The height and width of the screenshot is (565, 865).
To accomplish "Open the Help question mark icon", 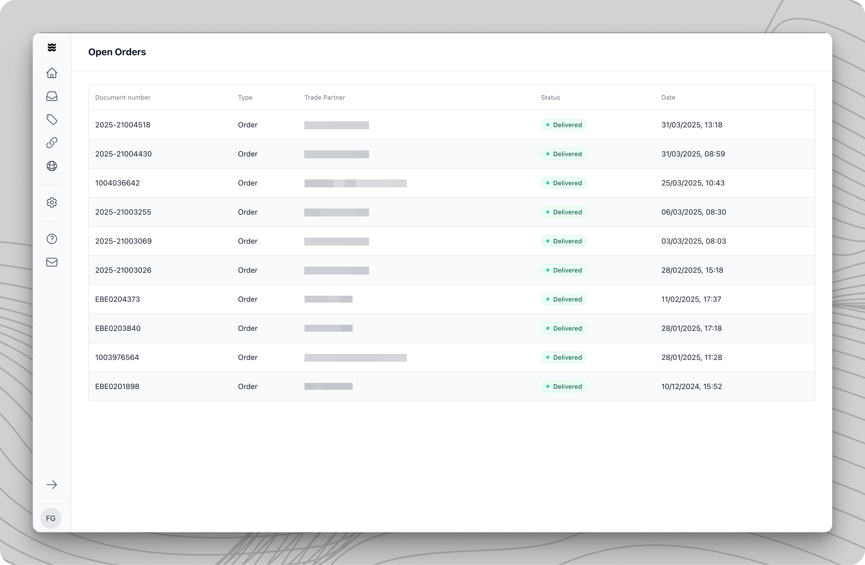I will pyautogui.click(x=52, y=239).
